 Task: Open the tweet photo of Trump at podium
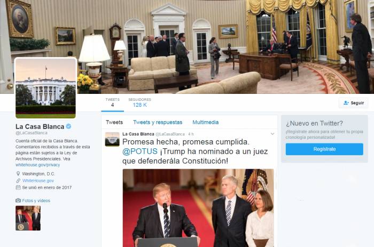[x=198, y=208]
